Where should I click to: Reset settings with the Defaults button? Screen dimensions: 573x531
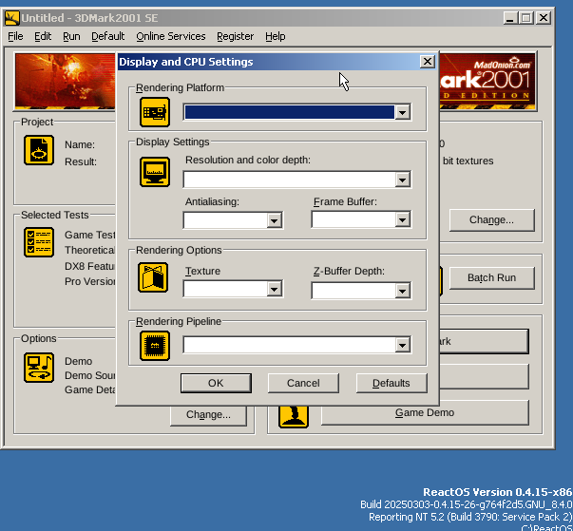coord(392,383)
